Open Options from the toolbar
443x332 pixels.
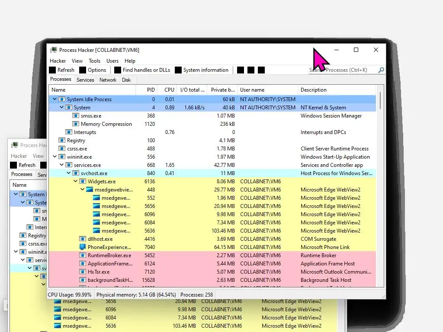(93, 70)
